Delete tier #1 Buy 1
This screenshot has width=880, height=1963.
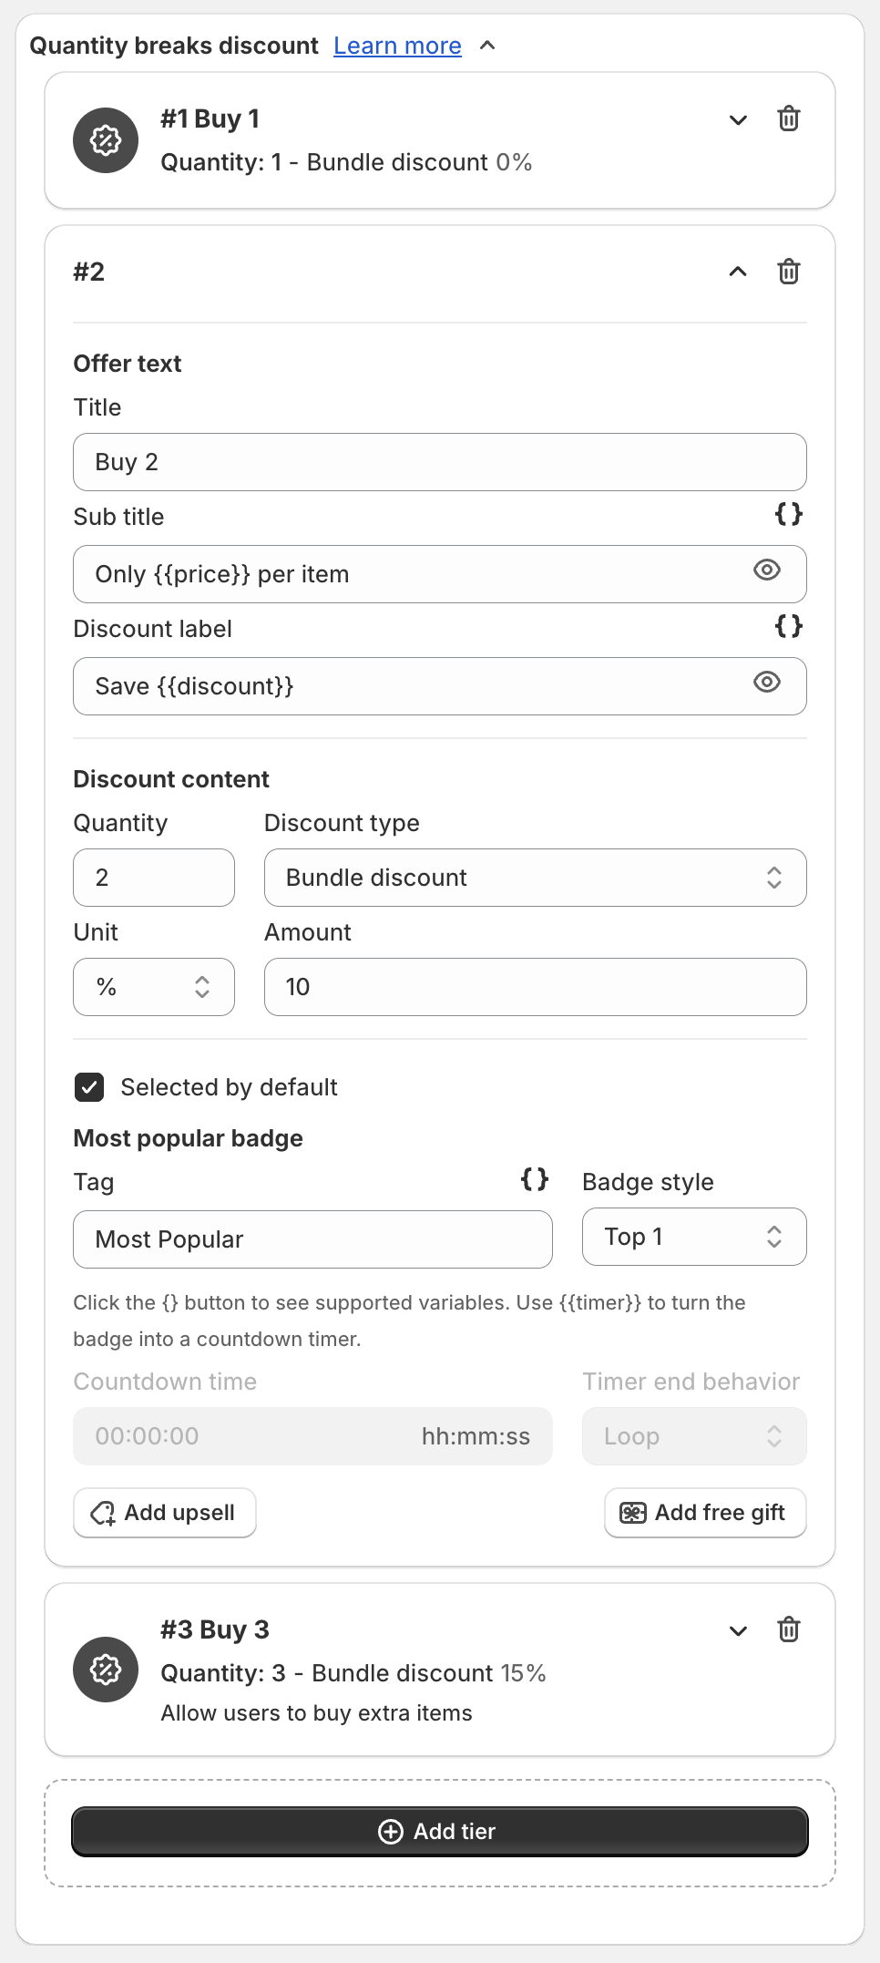click(x=789, y=119)
